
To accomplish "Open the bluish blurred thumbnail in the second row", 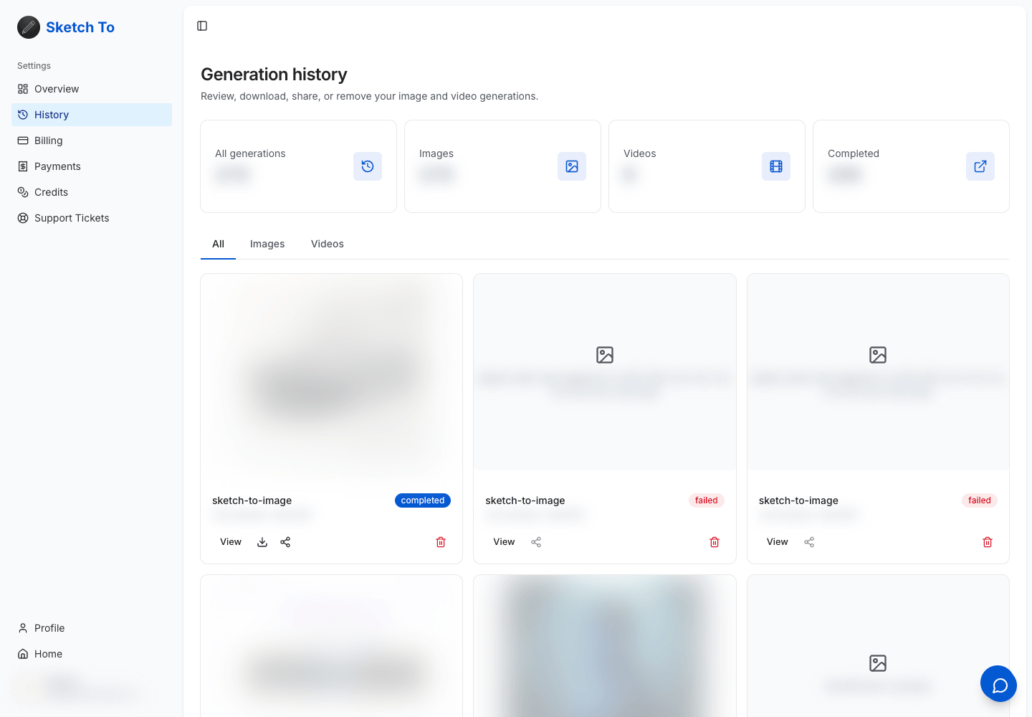I will [605, 646].
